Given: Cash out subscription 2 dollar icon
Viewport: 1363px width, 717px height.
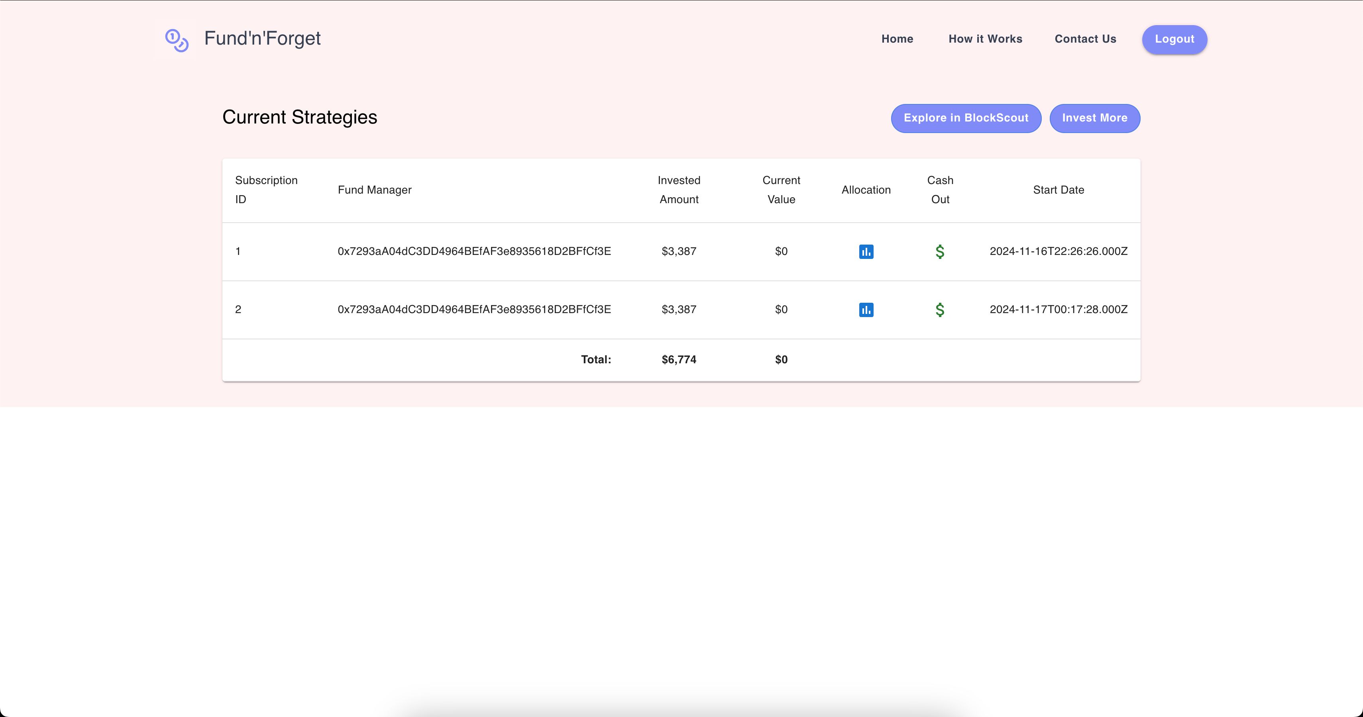Looking at the screenshot, I should click(940, 310).
